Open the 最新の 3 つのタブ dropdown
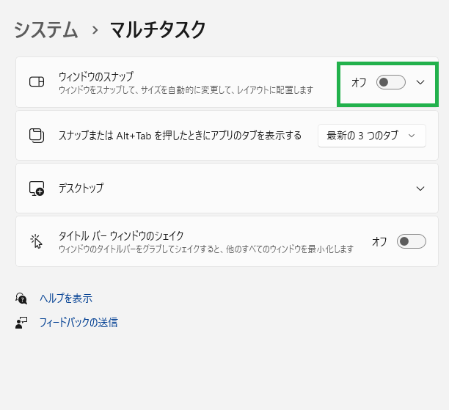Image resolution: width=449 pixels, height=410 pixels. (x=372, y=136)
